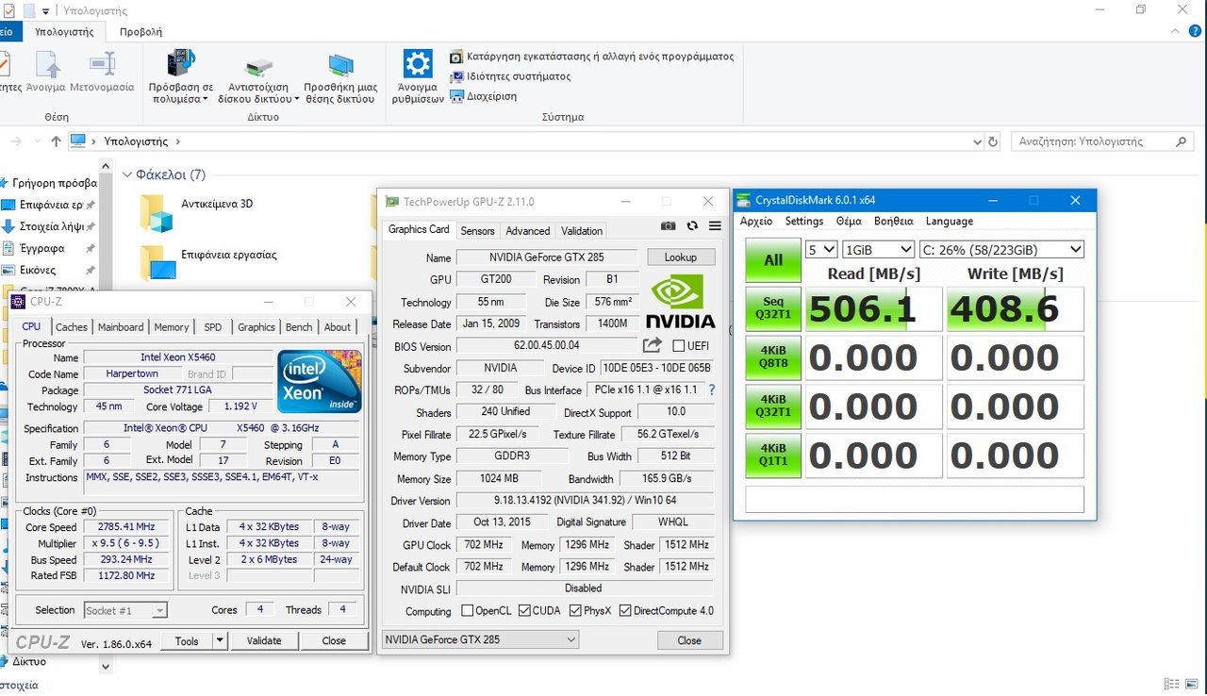
Task: Open the 'Αντικείμενα 3D' folder icon
Action: (x=157, y=213)
